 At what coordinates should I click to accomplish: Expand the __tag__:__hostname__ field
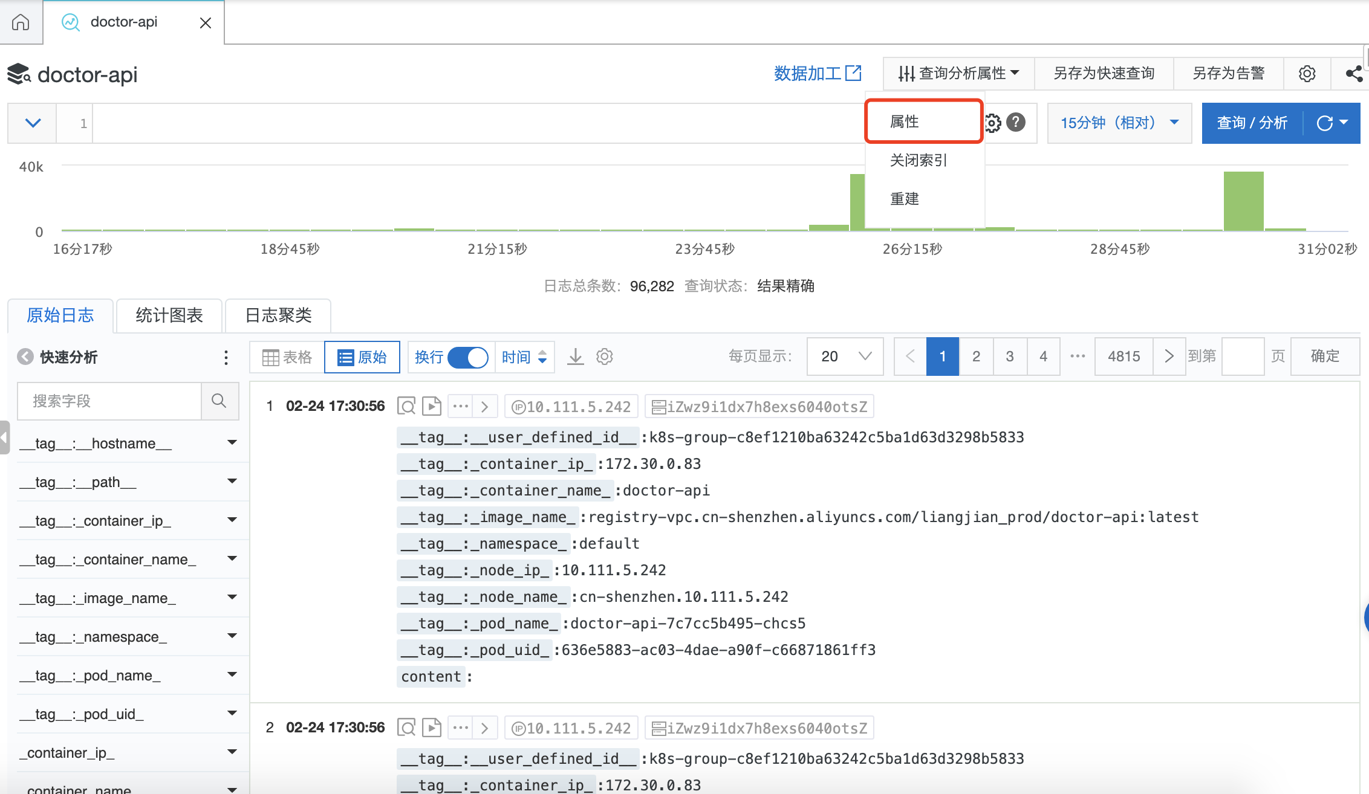[x=232, y=443]
